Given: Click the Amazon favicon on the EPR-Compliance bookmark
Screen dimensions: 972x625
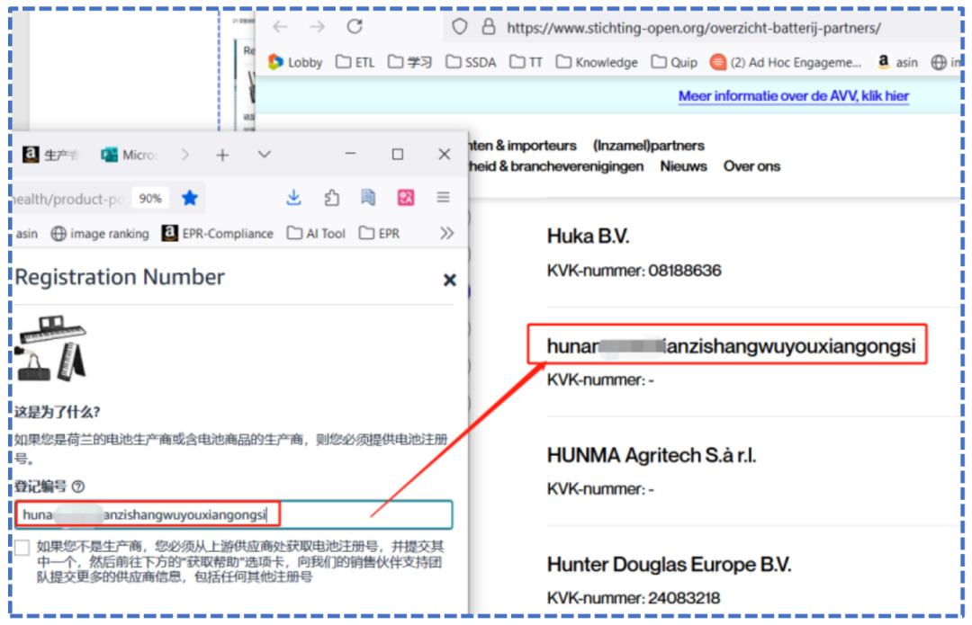Looking at the screenshot, I should coord(169,233).
